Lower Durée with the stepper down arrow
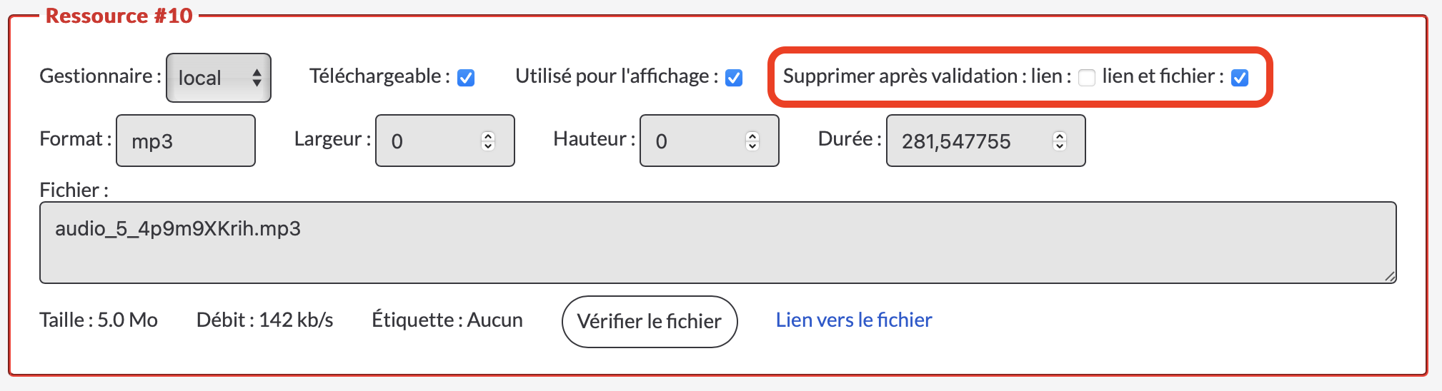The image size is (1442, 391). coord(1060,146)
